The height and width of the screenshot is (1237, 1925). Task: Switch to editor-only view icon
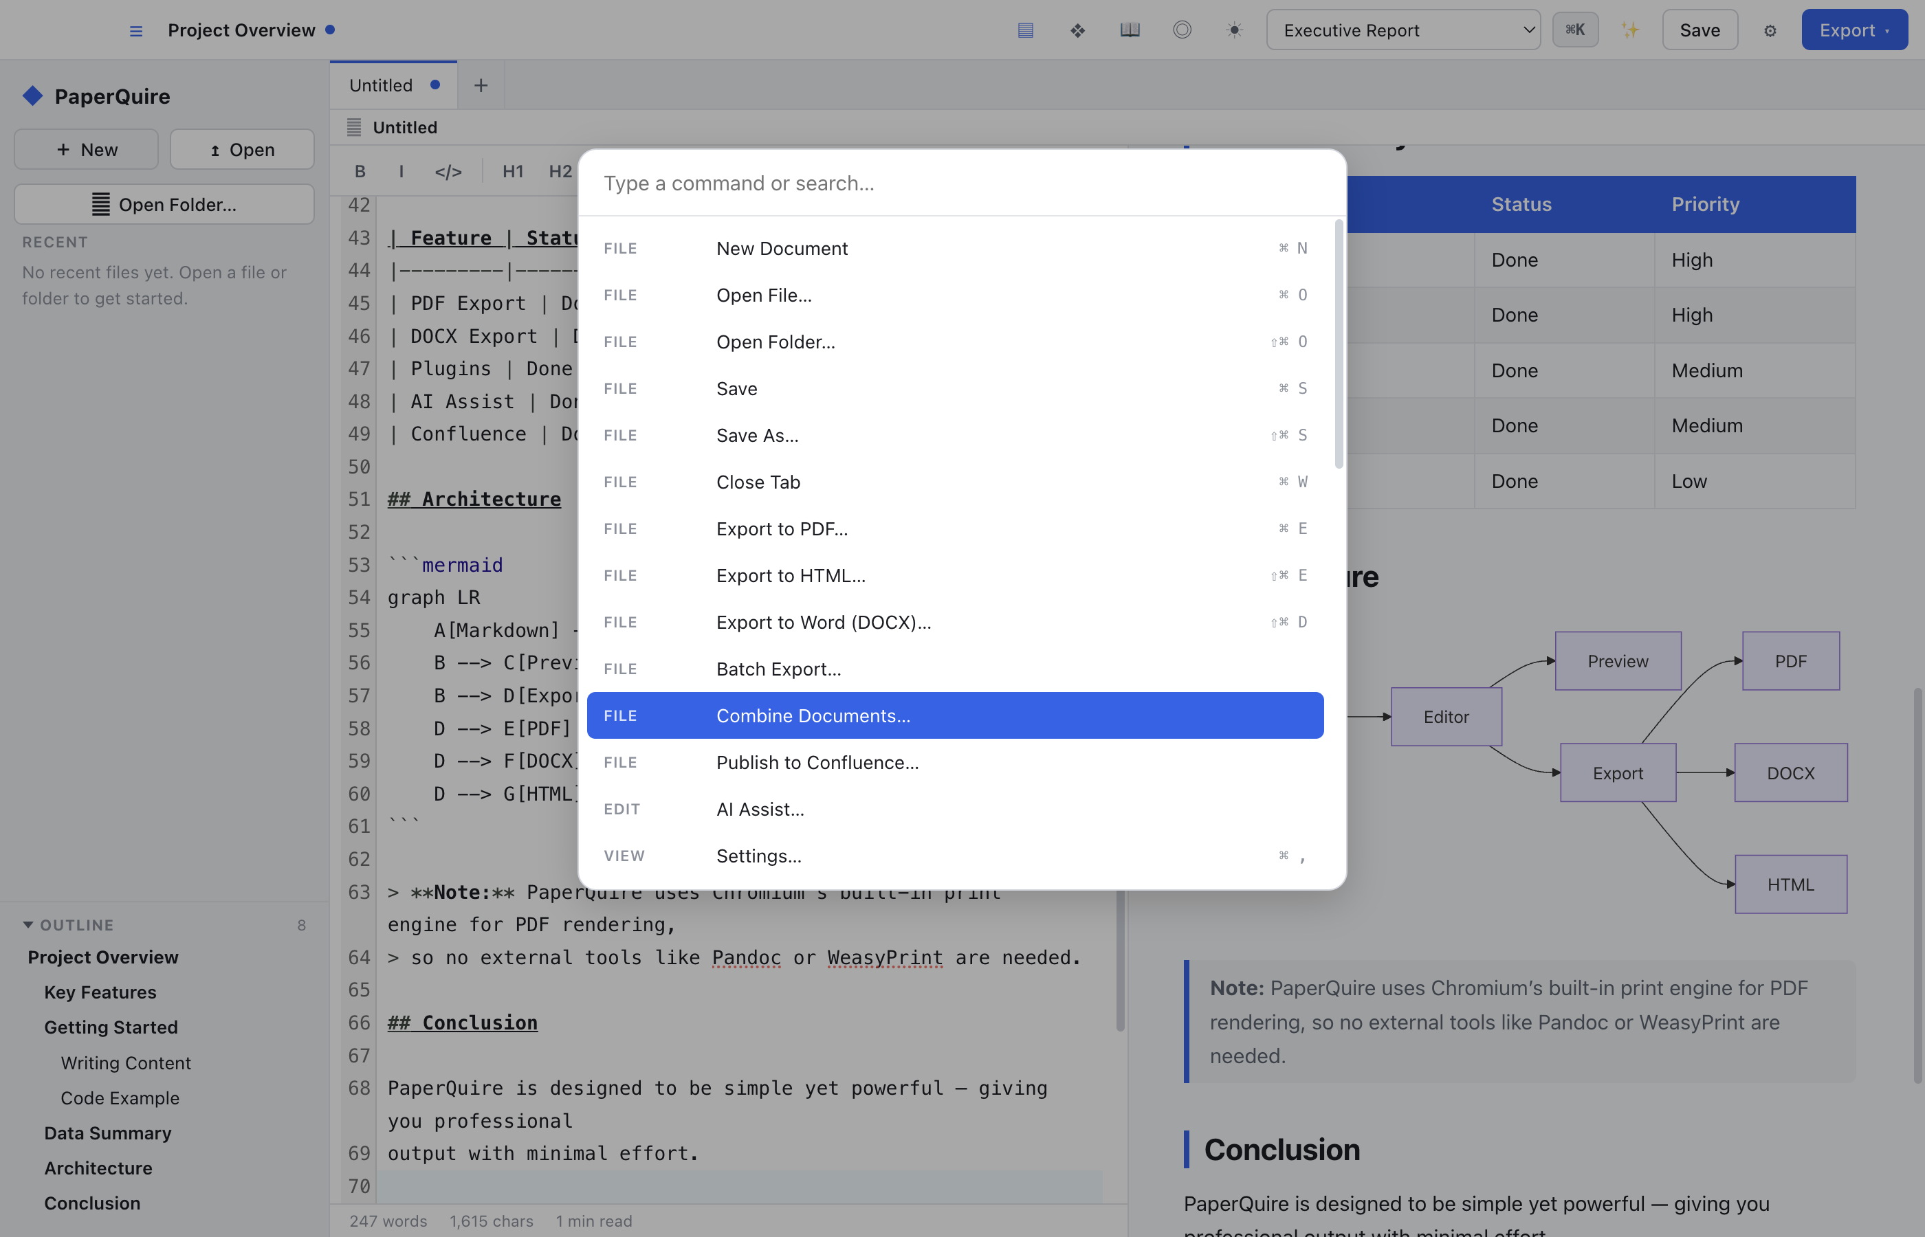(1025, 30)
